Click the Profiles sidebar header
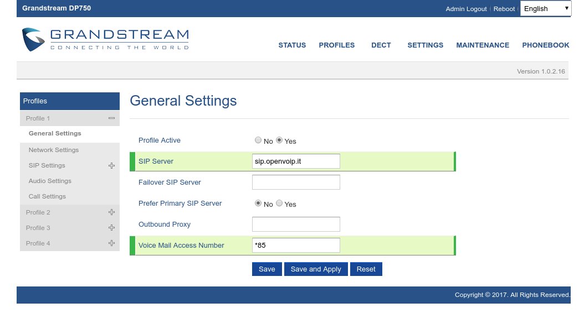584x313 pixels. pos(70,101)
